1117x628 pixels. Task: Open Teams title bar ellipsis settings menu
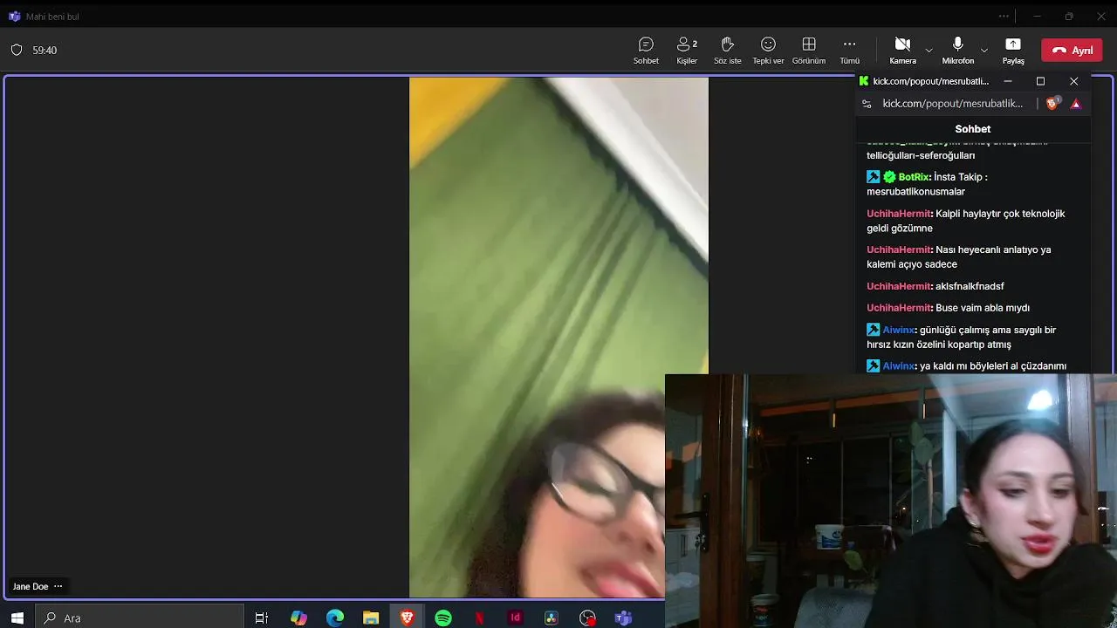1004,16
